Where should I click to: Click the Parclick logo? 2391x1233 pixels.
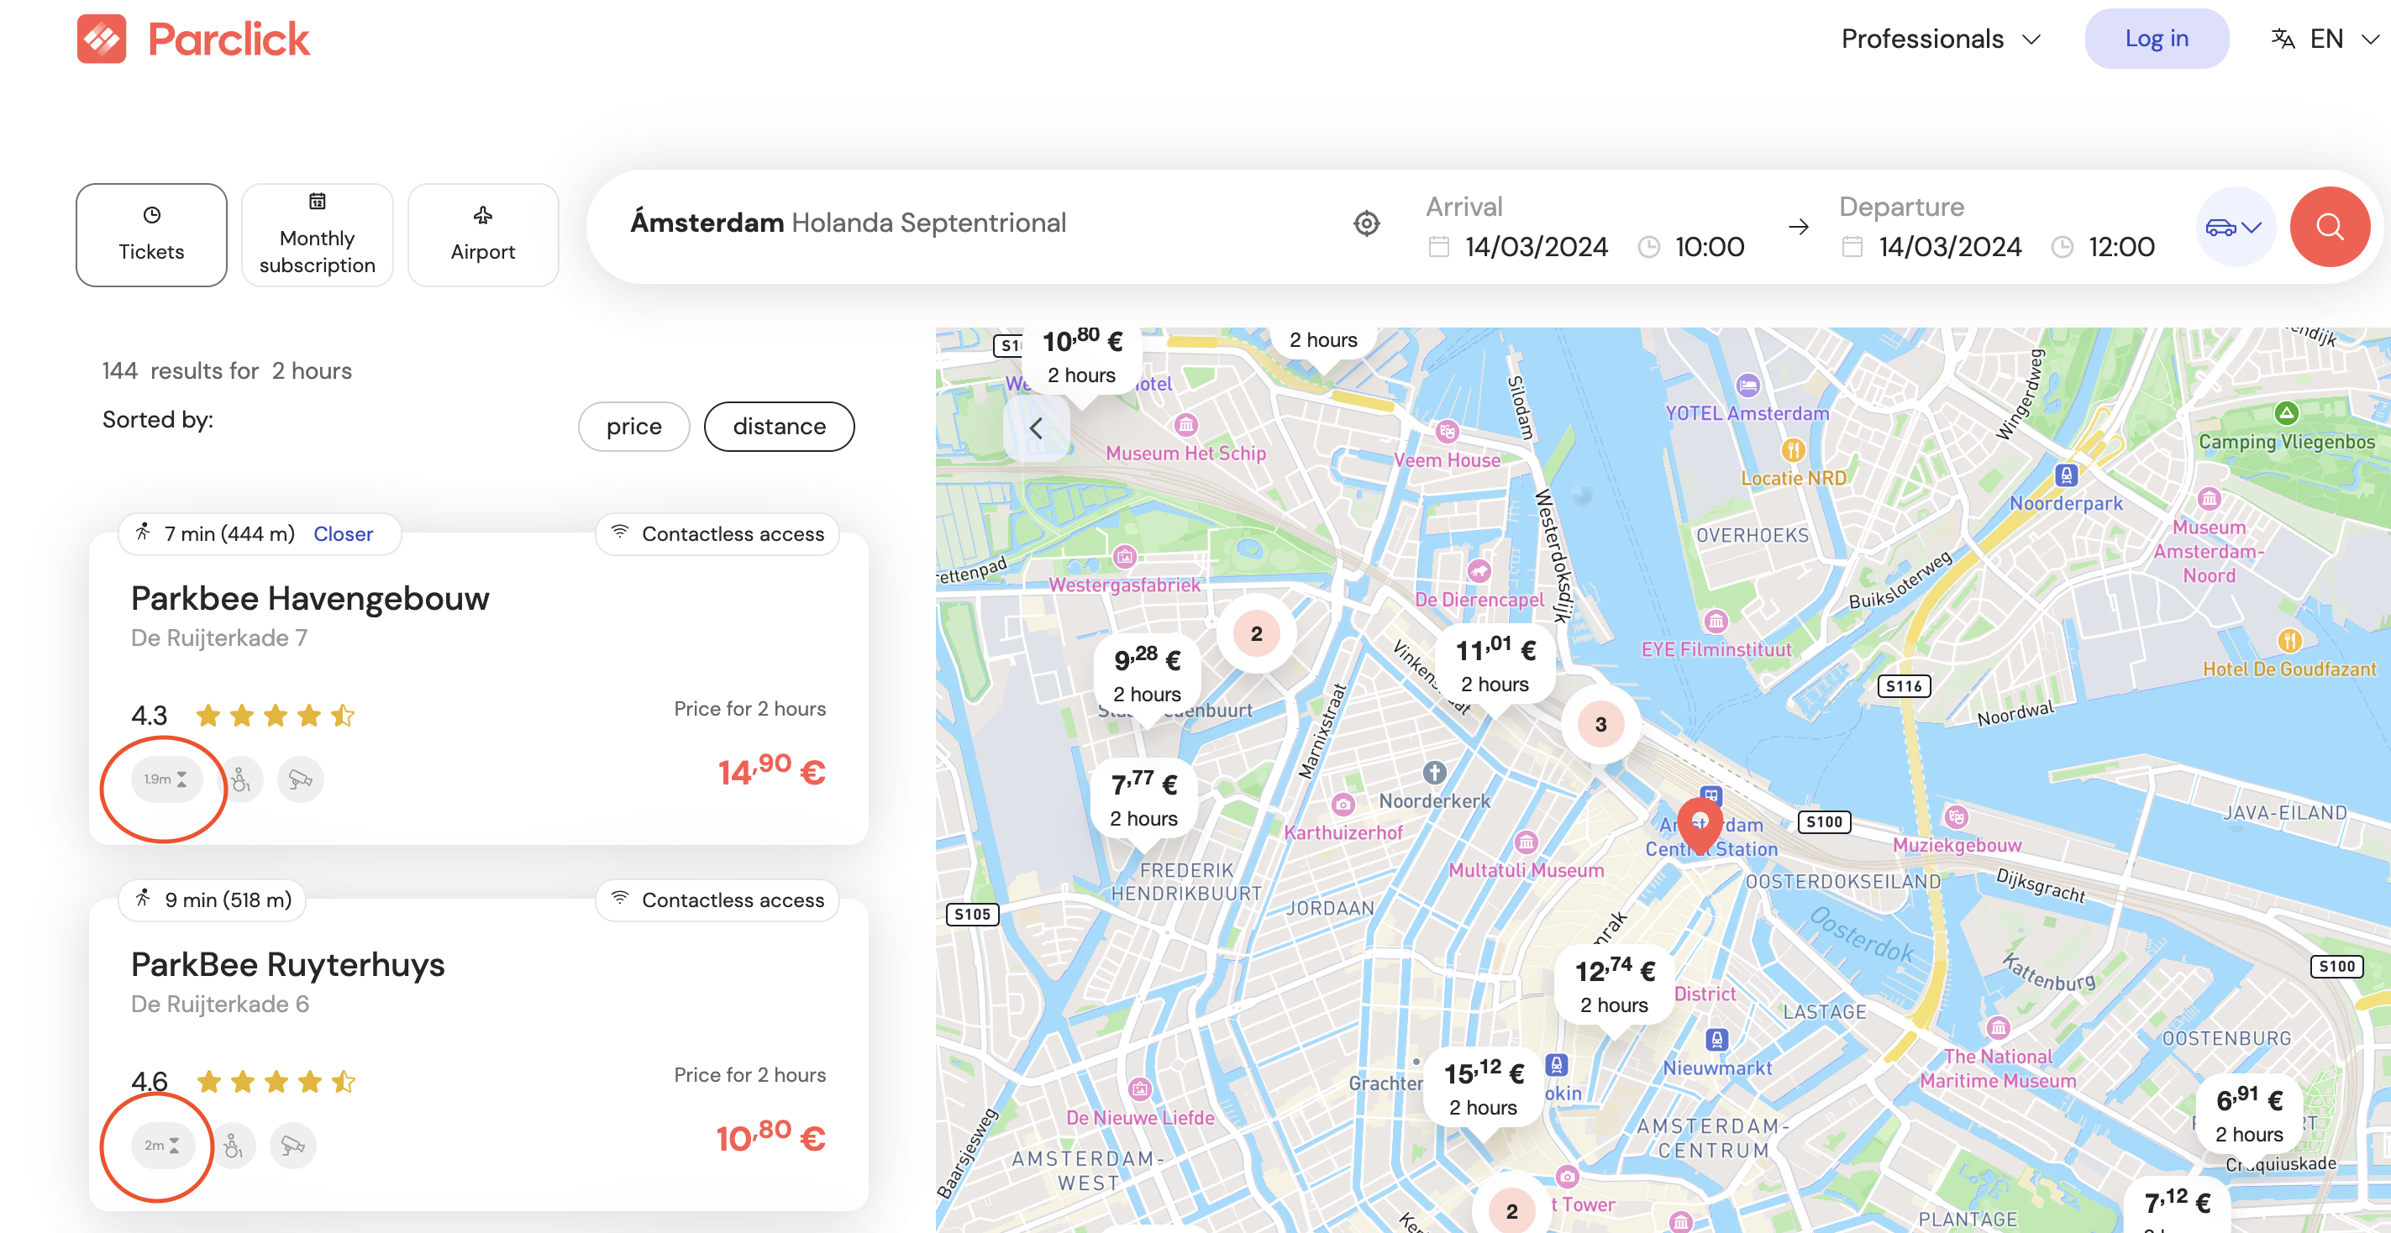193,39
